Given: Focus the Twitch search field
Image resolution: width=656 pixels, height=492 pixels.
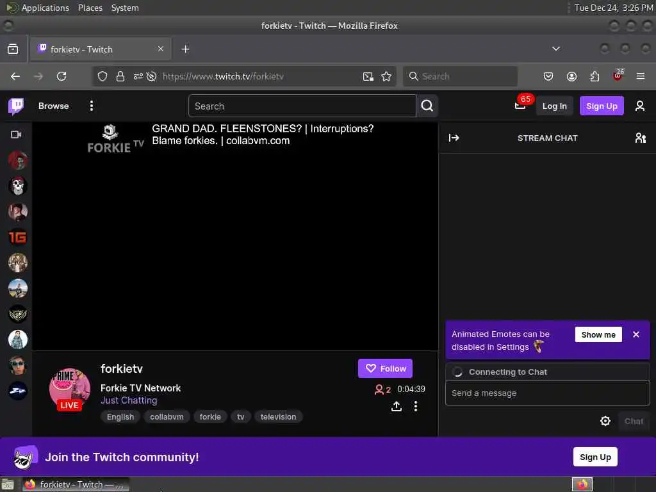Looking at the screenshot, I should pos(302,106).
